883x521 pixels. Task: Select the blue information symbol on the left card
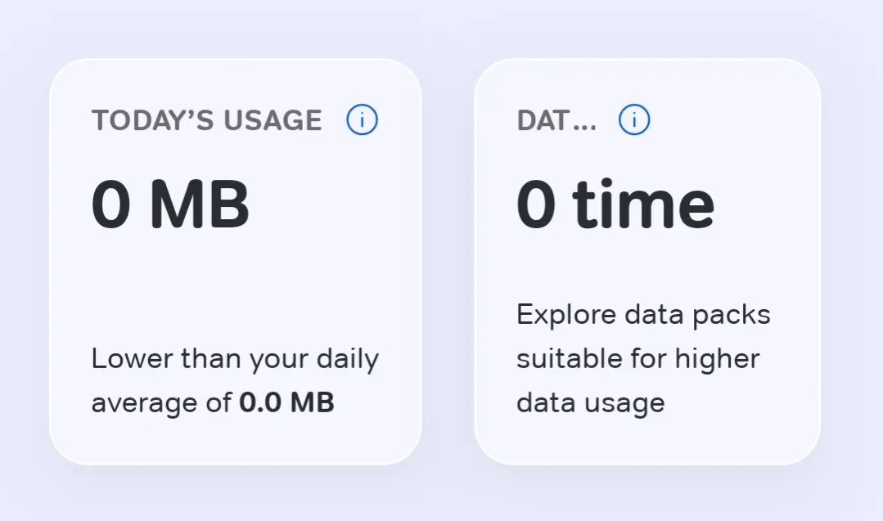[361, 119]
